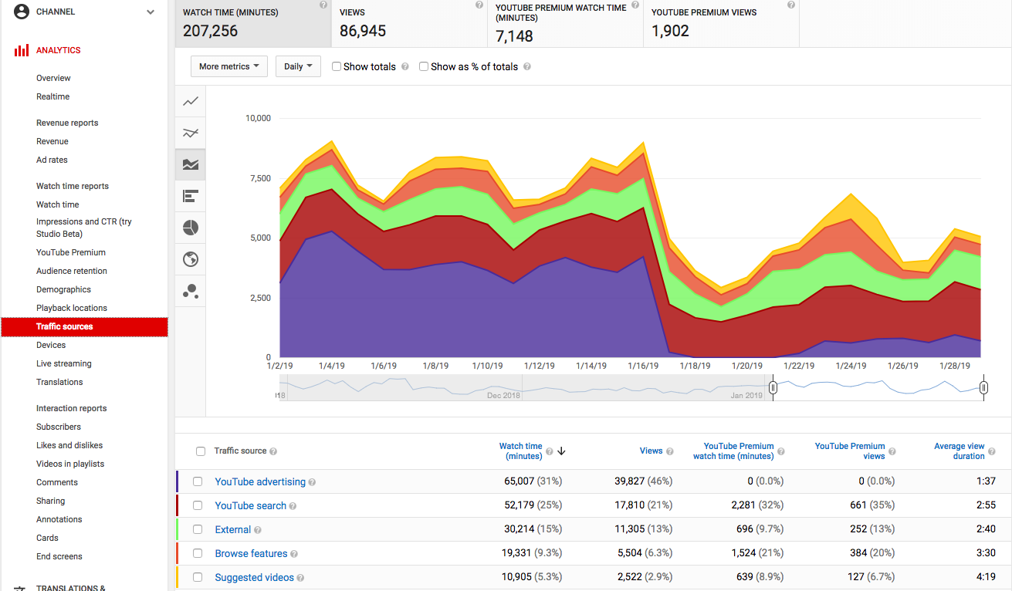Click help icon next to Show as % of totals

click(x=527, y=67)
